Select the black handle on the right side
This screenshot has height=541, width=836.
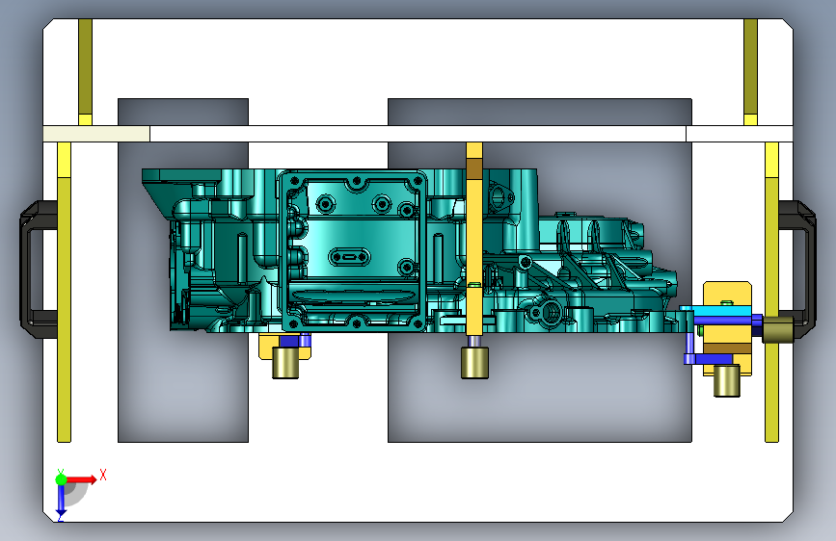797,269
